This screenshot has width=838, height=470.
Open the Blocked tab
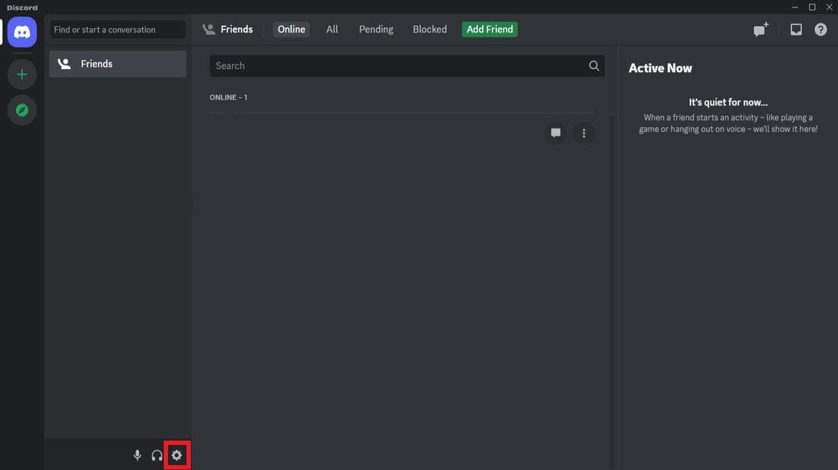coord(429,30)
